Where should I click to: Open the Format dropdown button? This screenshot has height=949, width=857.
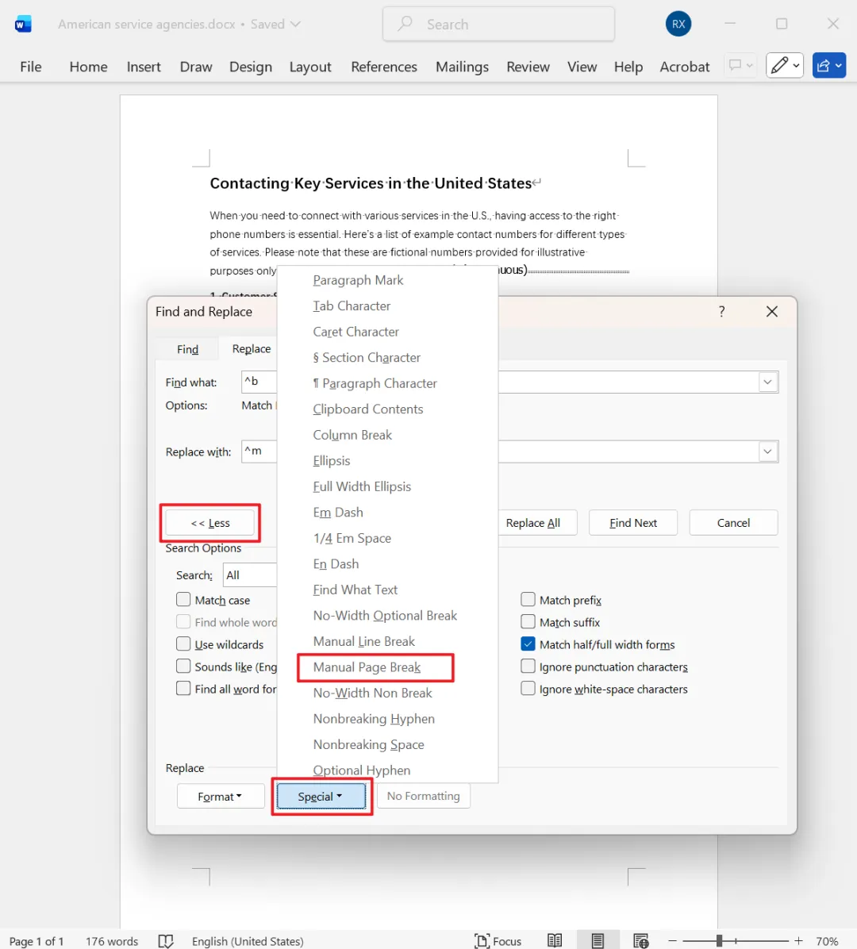point(221,797)
